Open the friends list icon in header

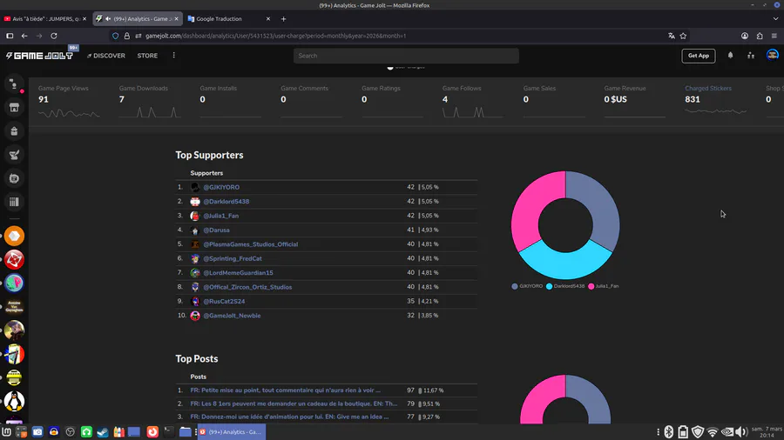click(751, 56)
